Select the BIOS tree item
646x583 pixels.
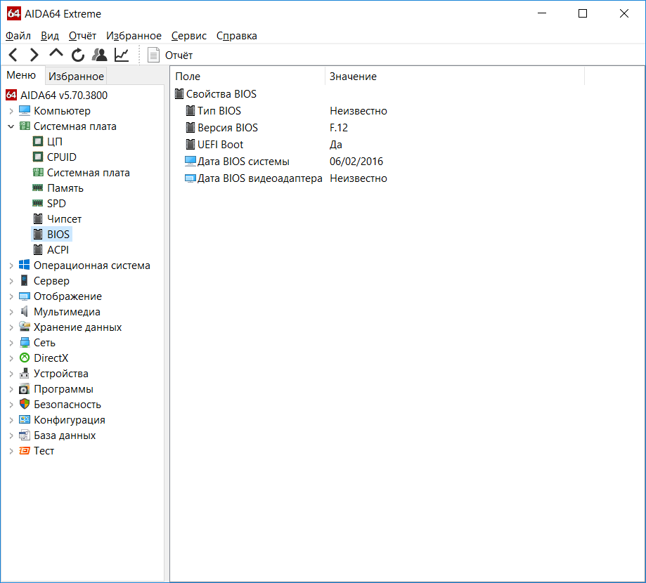[58, 235]
